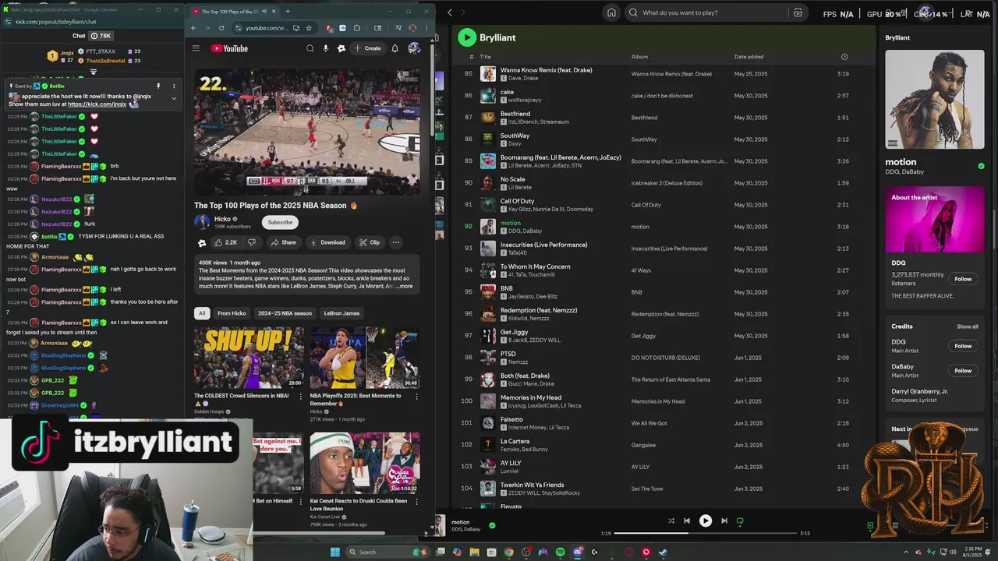Click the Windows Start button
Viewport: 998px width, 561px height.
point(335,552)
